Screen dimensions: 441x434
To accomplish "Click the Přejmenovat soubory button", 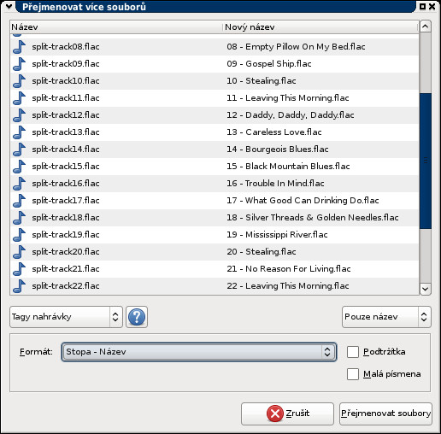I will click(x=385, y=413).
